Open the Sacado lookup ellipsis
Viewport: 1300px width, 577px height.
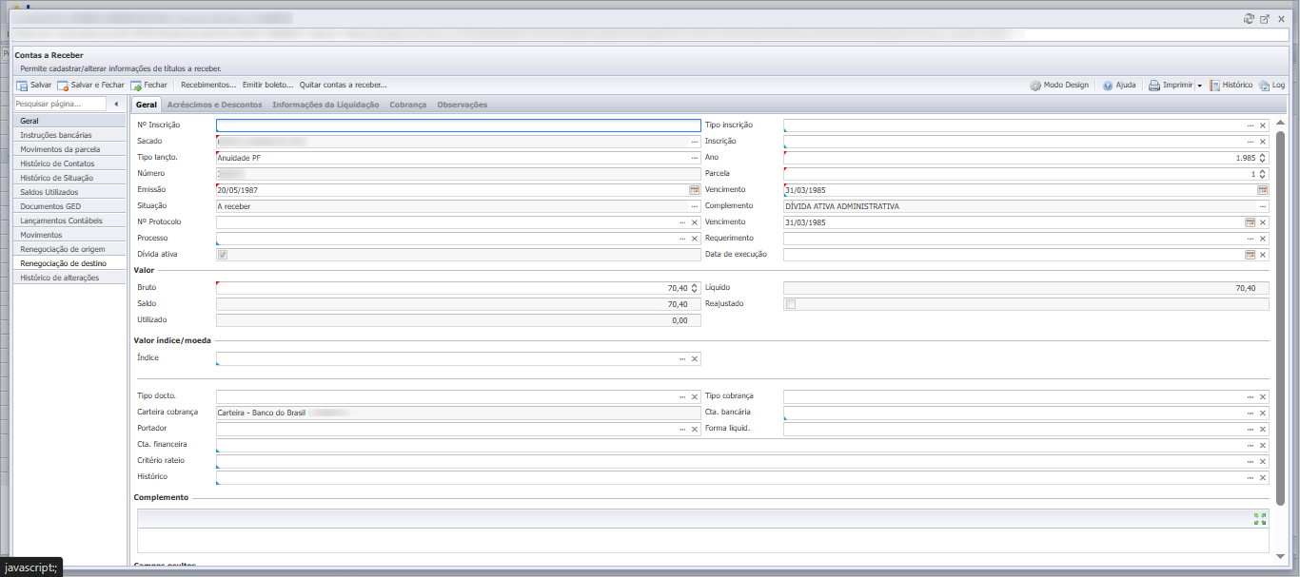(695, 142)
